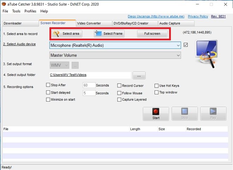The width and height of the screenshot is (233, 170).
Task: Open the WMV output format dropdown
Action: click(59, 65)
